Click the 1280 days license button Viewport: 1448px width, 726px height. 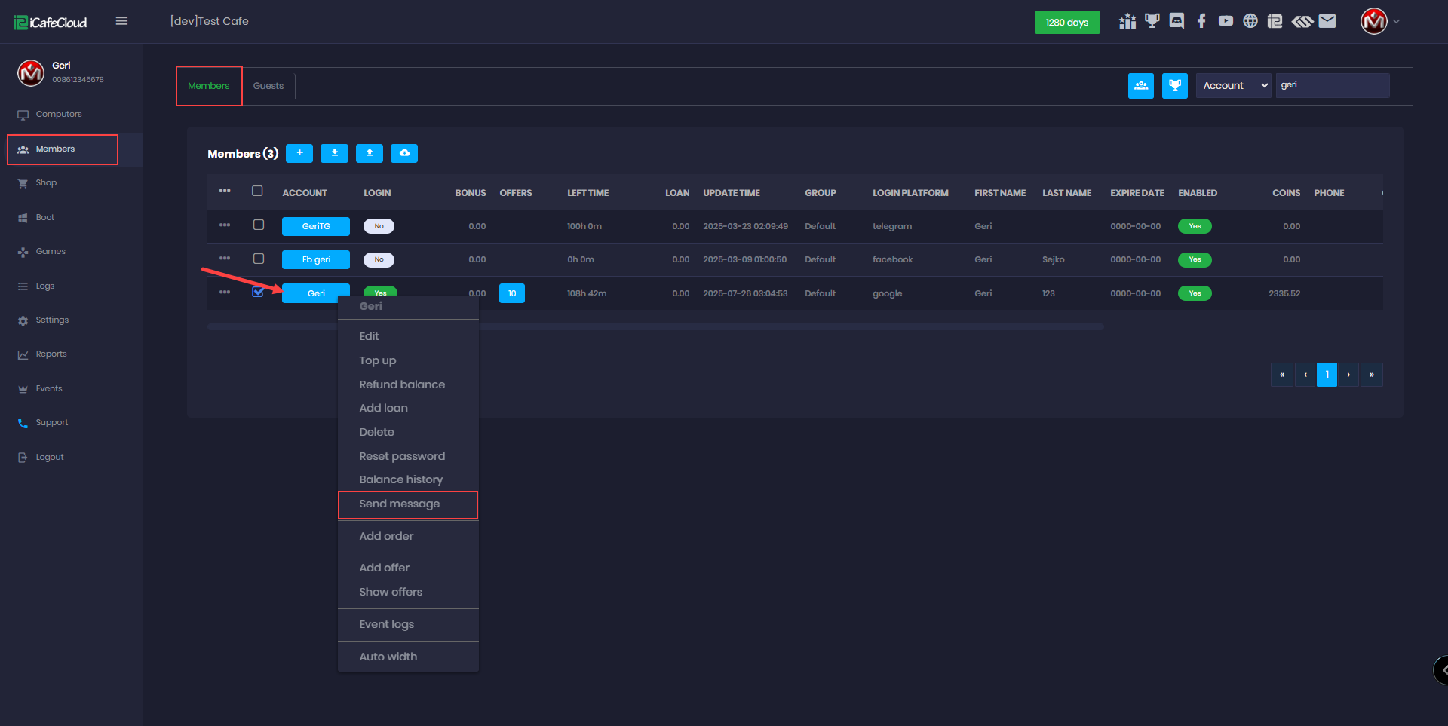click(x=1066, y=23)
